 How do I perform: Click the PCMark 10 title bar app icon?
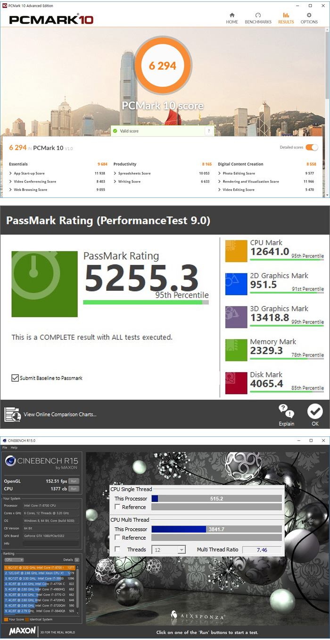(5, 6)
